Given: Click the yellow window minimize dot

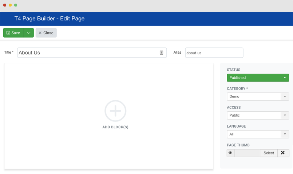Looking at the screenshot, I should [x=10, y=5].
